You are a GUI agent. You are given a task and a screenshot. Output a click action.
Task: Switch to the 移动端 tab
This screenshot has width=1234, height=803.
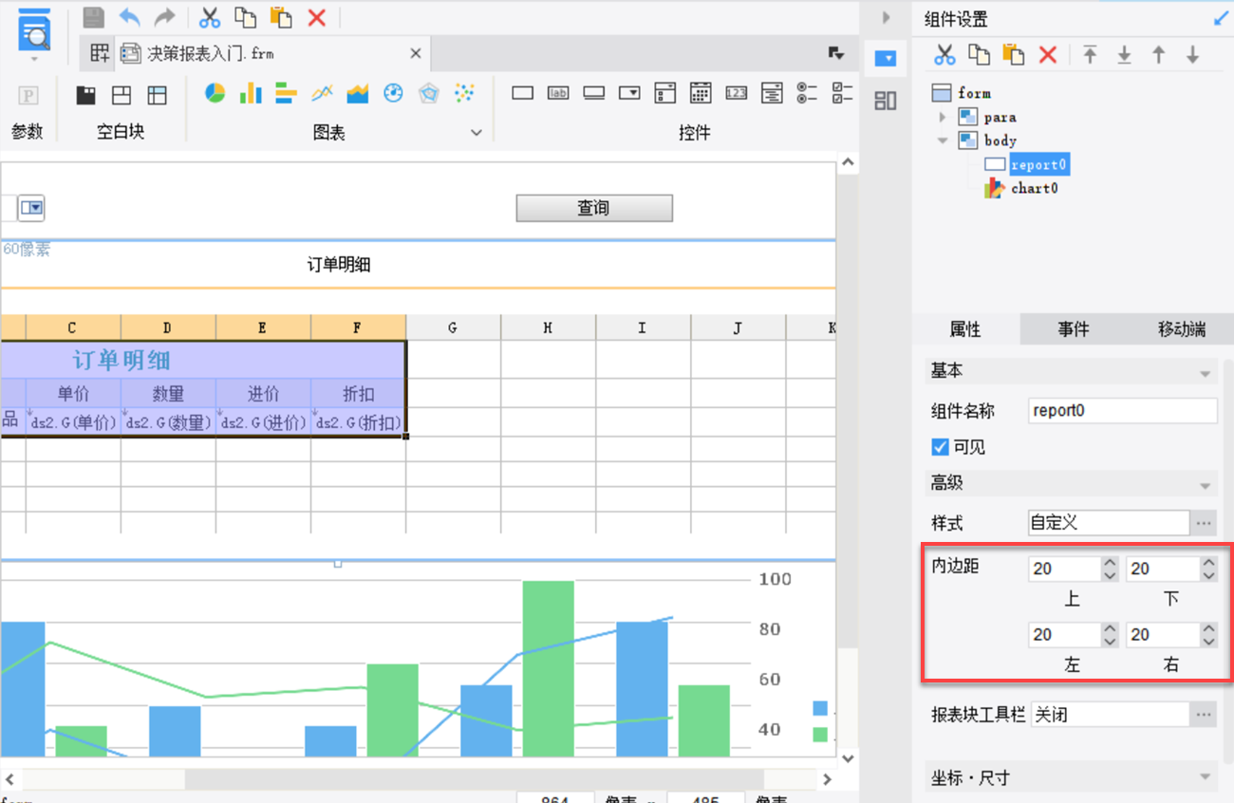tap(1181, 329)
